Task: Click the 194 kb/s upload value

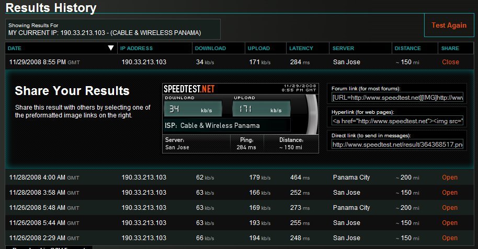Action: click(x=260, y=238)
